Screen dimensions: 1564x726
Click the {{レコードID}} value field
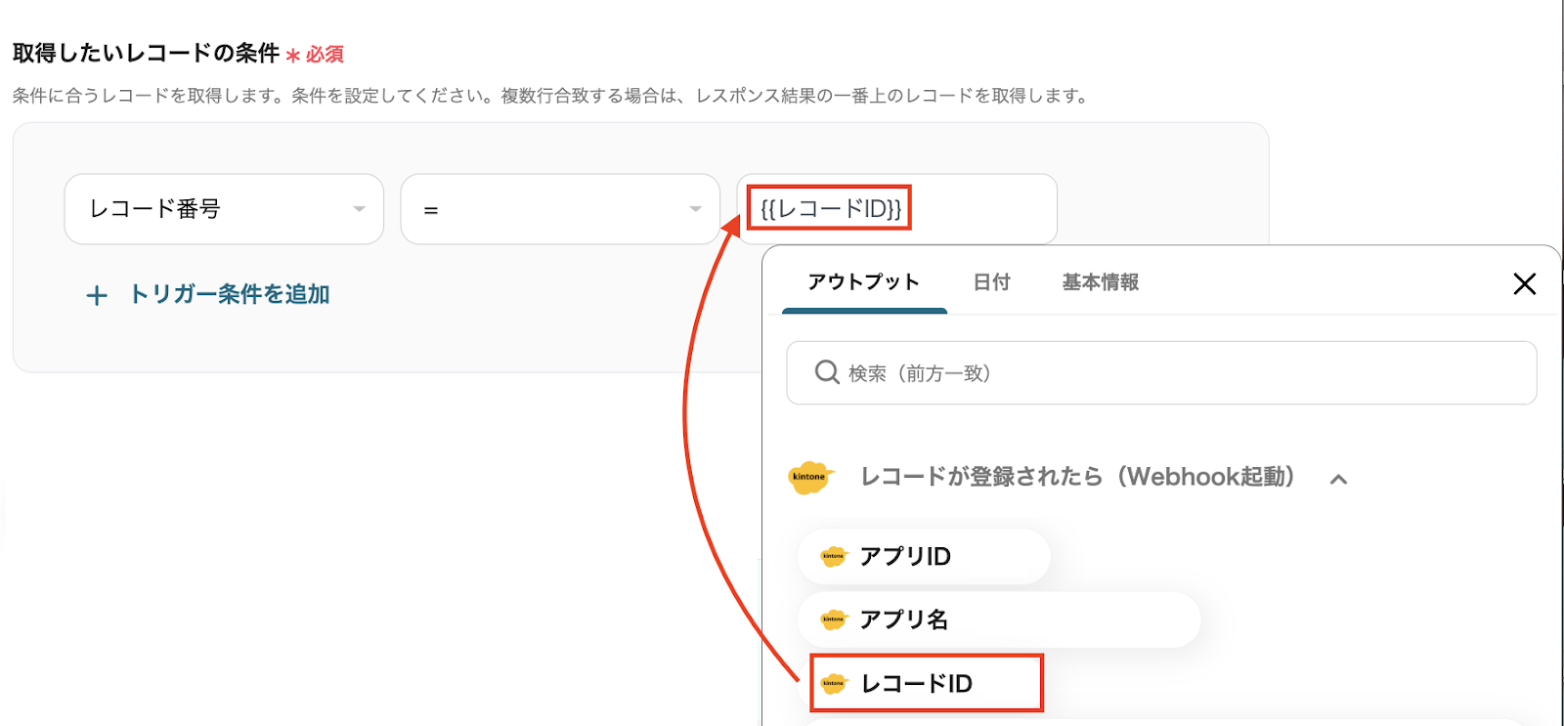(896, 209)
